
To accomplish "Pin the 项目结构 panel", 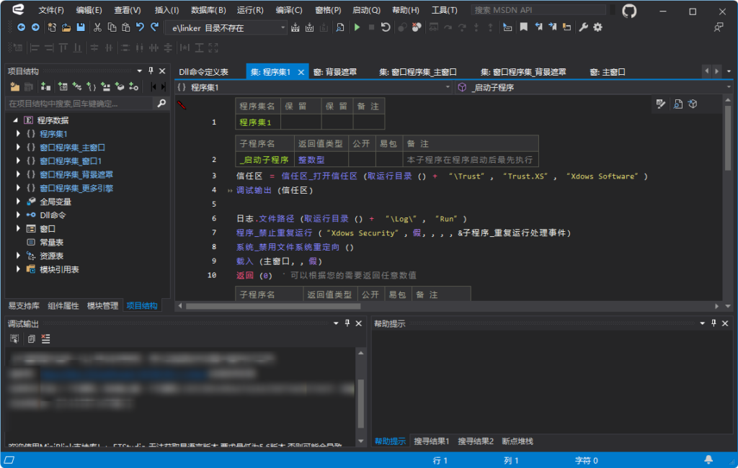I will pyautogui.click(x=151, y=71).
